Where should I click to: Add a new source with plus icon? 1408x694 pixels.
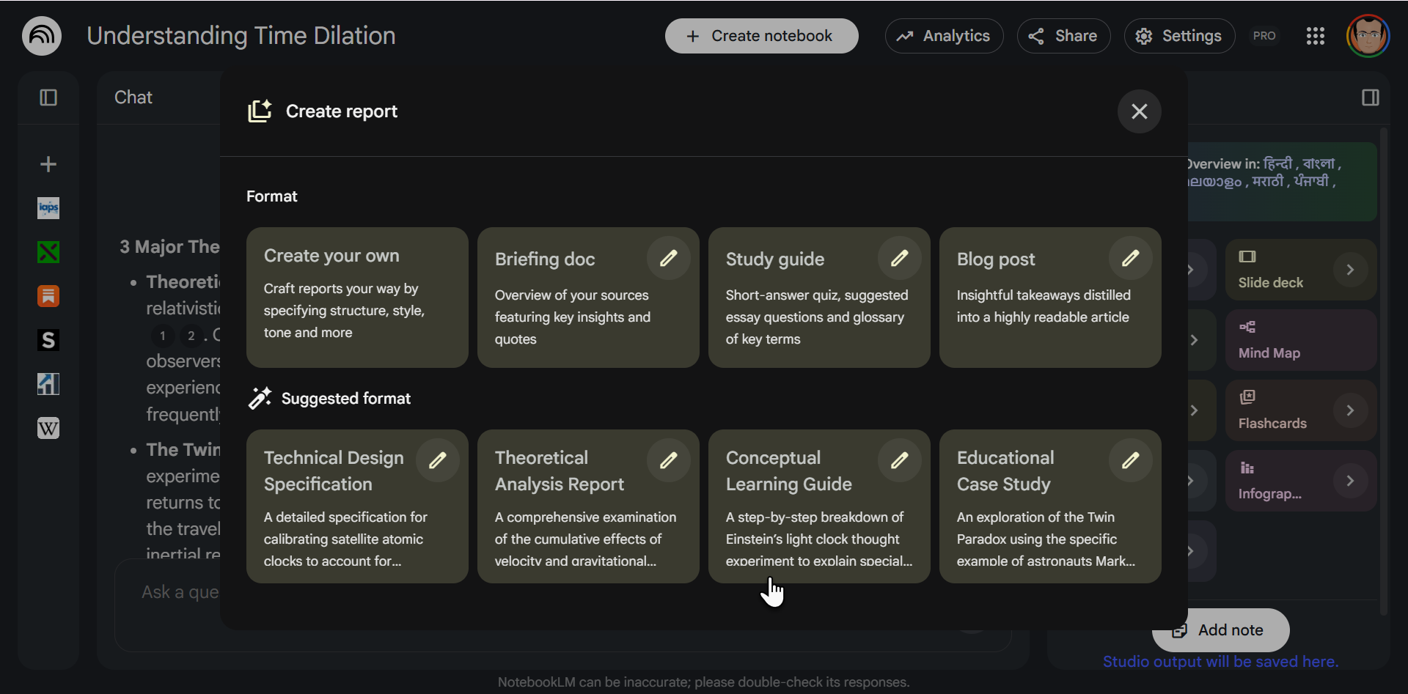point(48,164)
